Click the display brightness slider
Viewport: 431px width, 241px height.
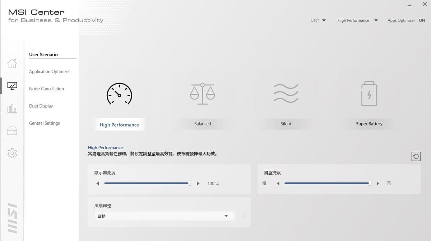[148, 183]
